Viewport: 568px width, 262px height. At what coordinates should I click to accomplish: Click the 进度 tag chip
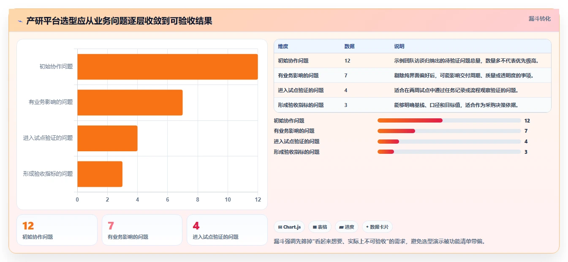346,227
